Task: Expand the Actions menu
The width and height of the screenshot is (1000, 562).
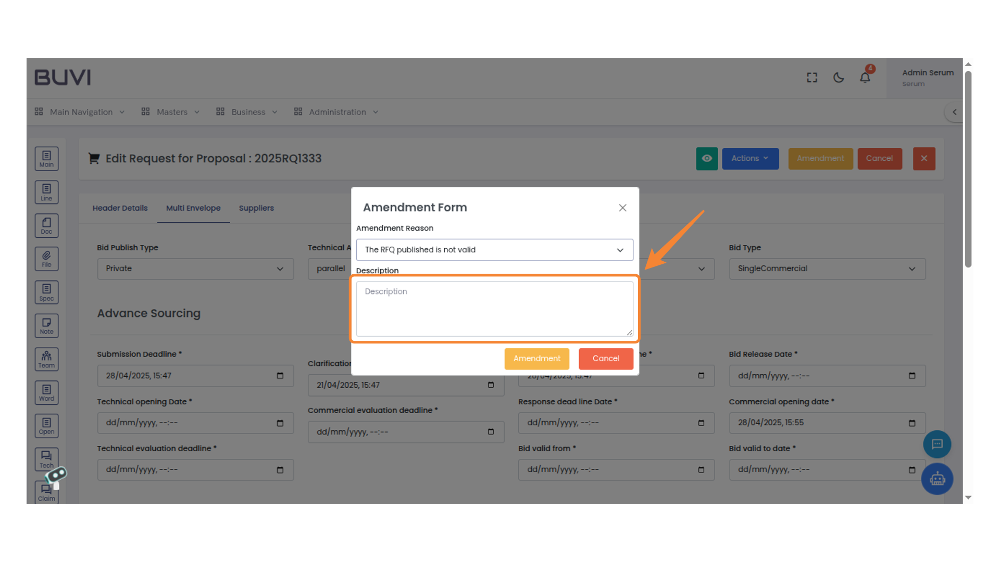Action: 750,159
